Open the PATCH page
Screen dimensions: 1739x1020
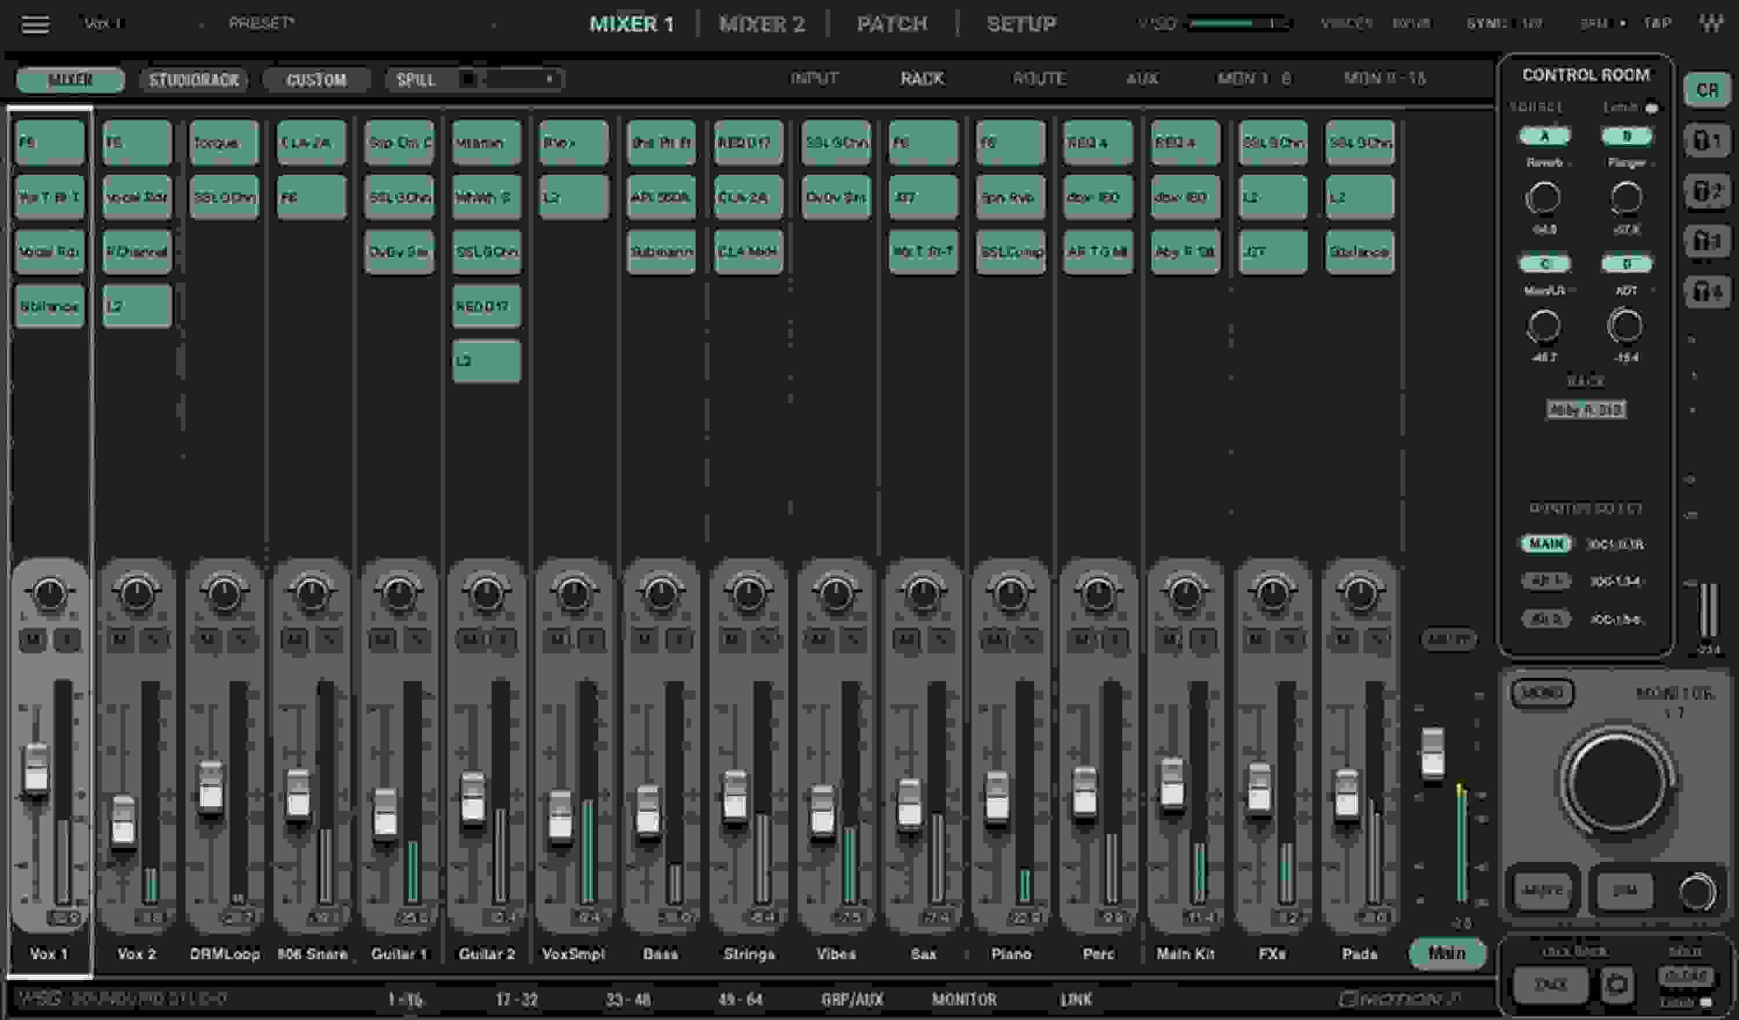[890, 23]
